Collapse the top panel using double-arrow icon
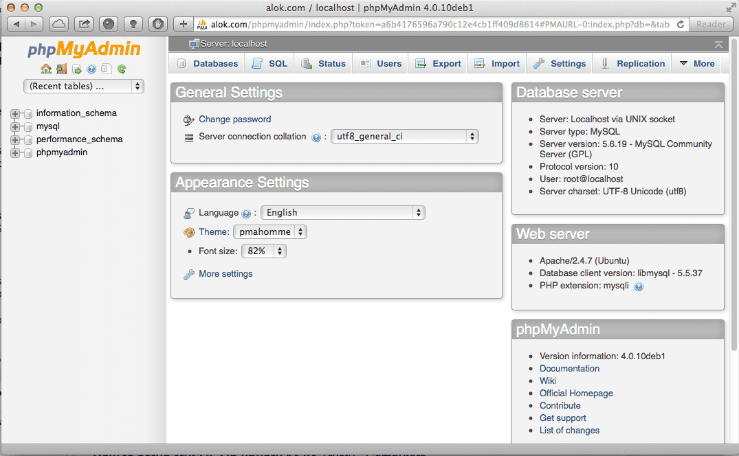This screenshot has width=739, height=456. click(718, 44)
